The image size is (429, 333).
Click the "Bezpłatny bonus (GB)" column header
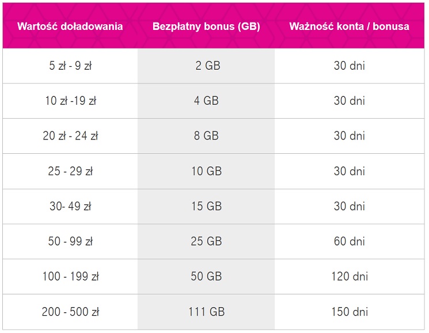click(206, 27)
